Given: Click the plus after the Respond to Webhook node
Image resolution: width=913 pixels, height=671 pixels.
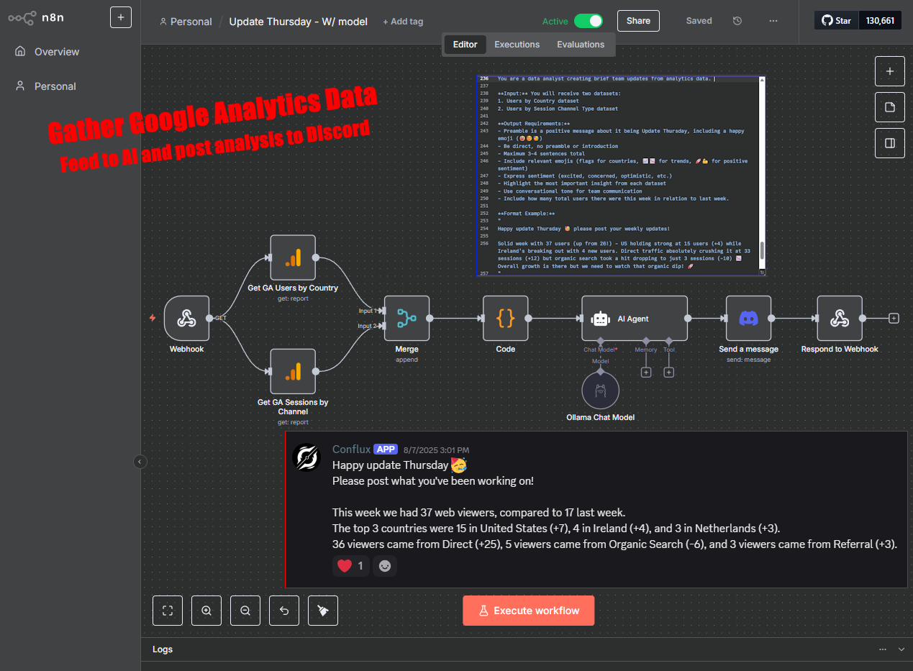Looking at the screenshot, I should (x=894, y=318).
